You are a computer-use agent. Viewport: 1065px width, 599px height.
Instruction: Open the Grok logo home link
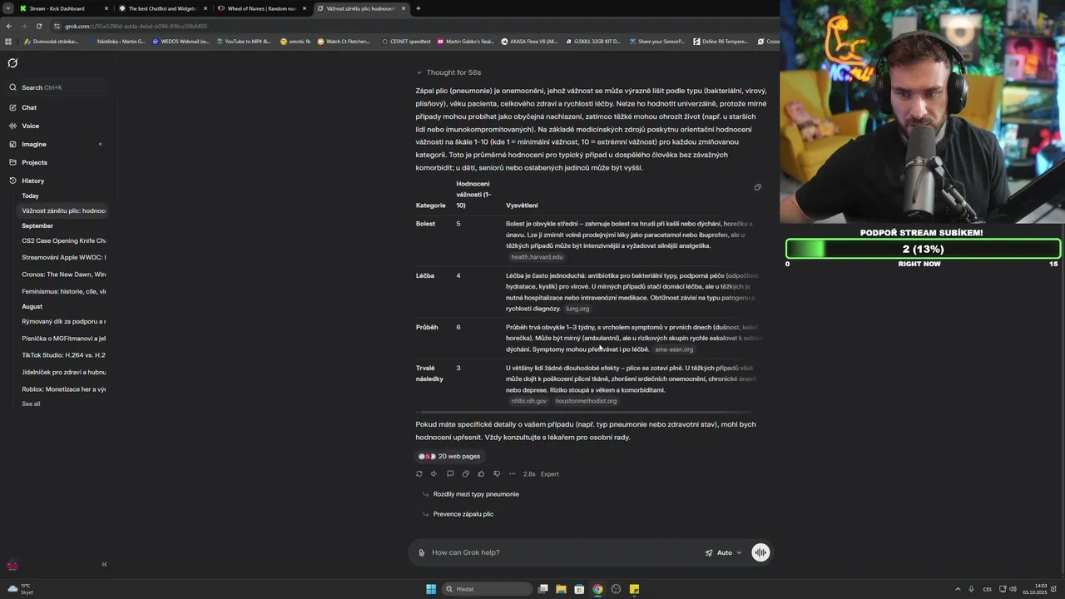tap(12, 63)
